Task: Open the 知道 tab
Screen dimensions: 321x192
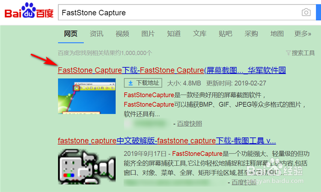Action: pos(174,34)
